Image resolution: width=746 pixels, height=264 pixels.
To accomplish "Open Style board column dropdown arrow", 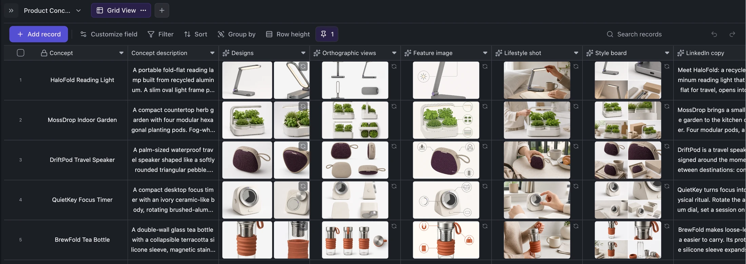I will click(667, 53).
